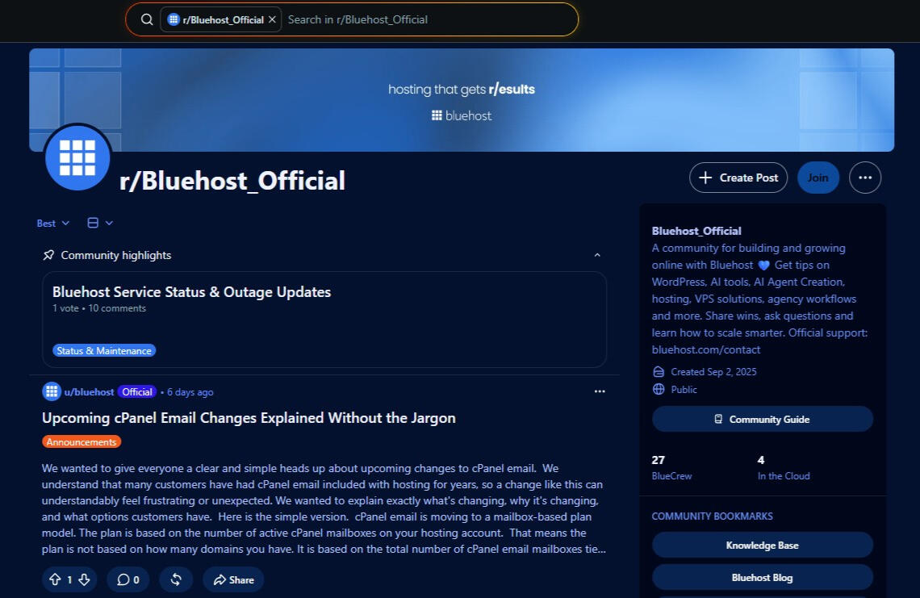920x598 pixels.
Task: Open the cPanel post's three-dot options
Action: (599, 391)
